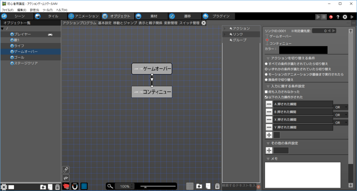Select ステージクリア in the object list
Viewport: 357px width, 191px height.
31,63
